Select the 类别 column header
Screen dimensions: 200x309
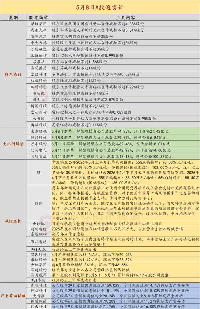(13, 18)
